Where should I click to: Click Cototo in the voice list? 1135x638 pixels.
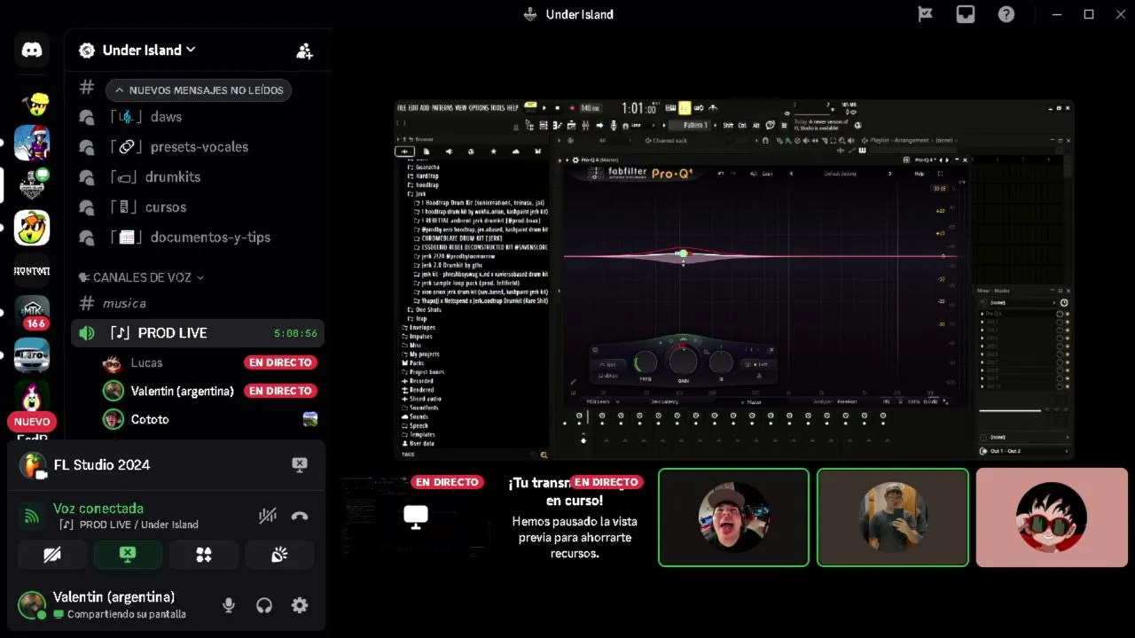point(150,419)
